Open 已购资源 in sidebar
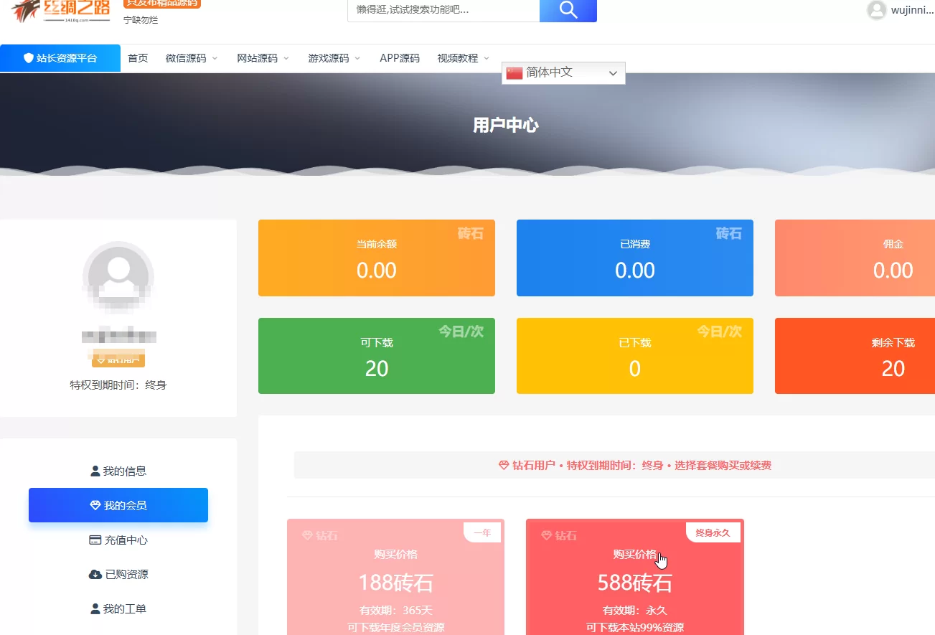This screenshot has width=935, height=635. [118, 575]
